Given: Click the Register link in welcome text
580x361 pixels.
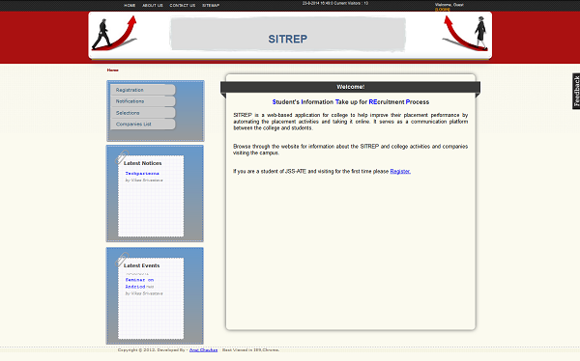Looking at the screenshot, I should pos(400,172).
